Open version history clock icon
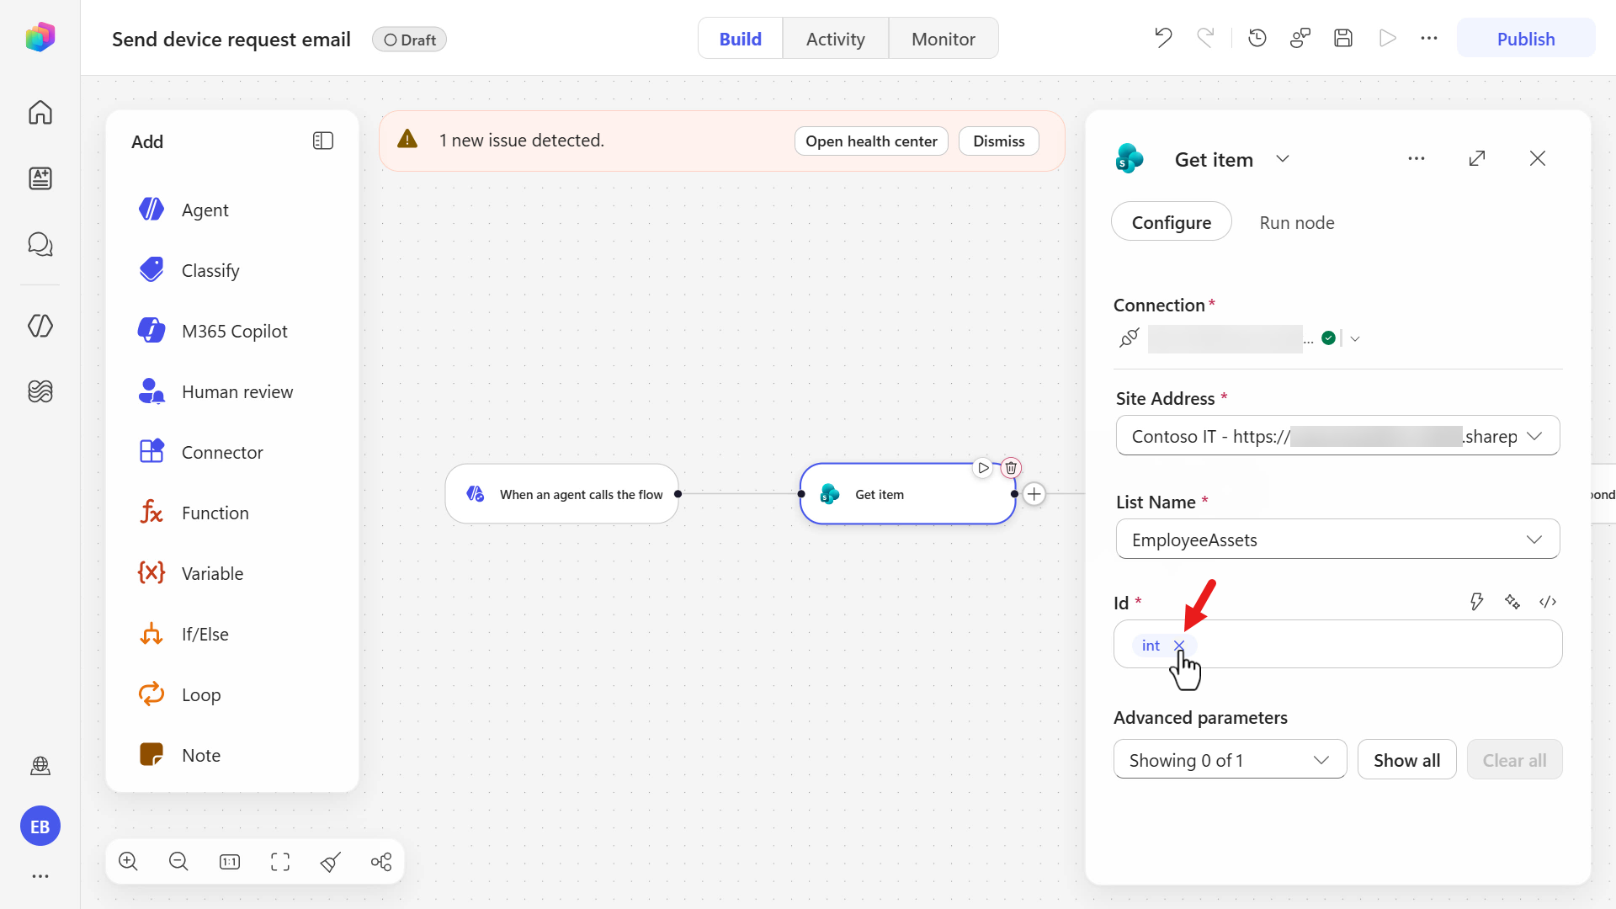Image resolution: width=1616 pixels, height=909 pixels. pos(1257,38)
